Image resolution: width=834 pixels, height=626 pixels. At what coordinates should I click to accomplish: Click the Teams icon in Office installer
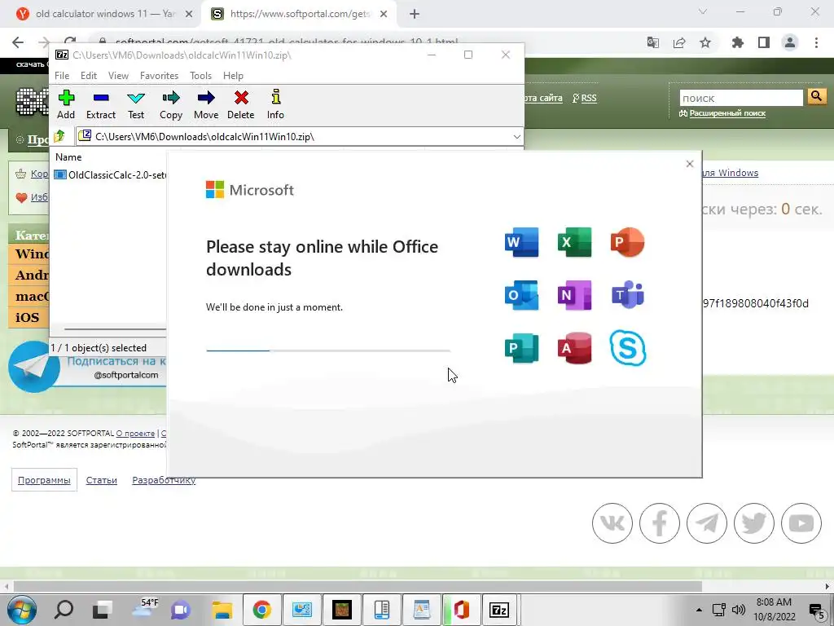[628, 295]
